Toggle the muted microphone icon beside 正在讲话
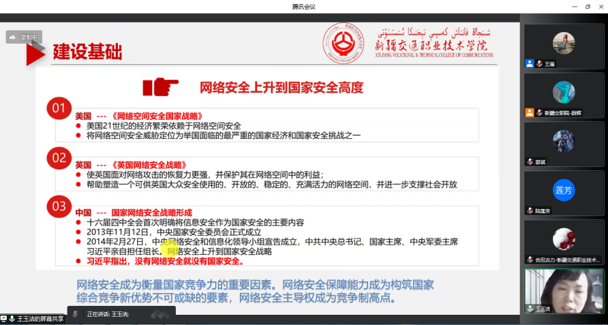 click(x=76, y=314)
